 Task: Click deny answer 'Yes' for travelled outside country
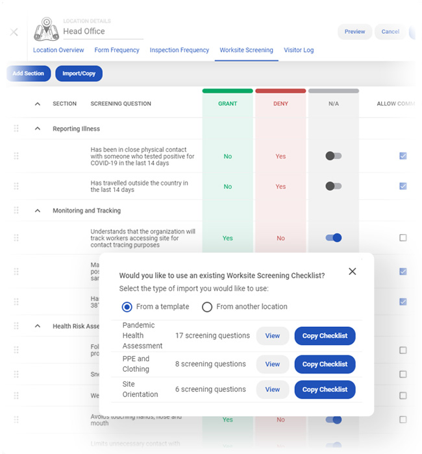tap(280, 187)
